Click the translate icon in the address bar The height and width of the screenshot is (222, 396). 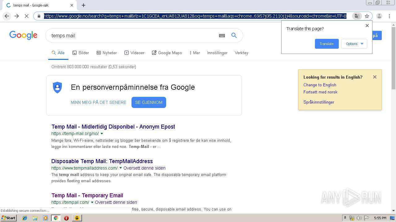[x=357, y=16]
